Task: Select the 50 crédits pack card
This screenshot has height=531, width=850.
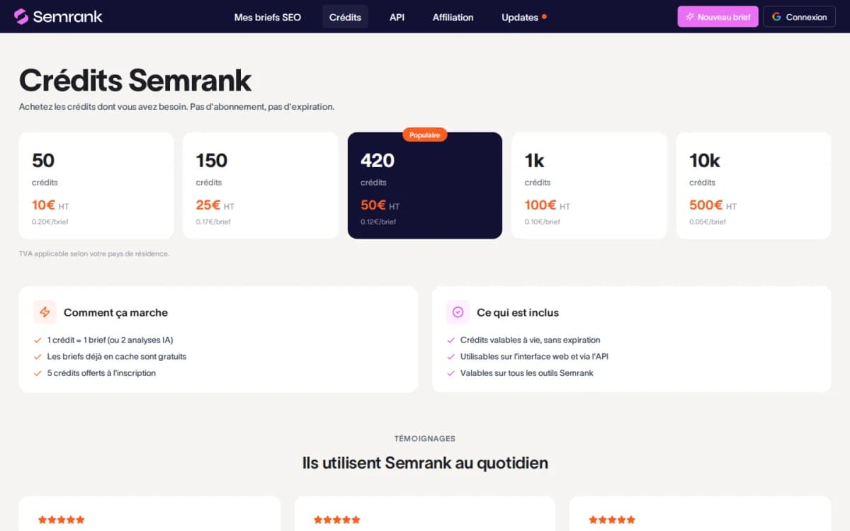Action: [x=96, y=185]
